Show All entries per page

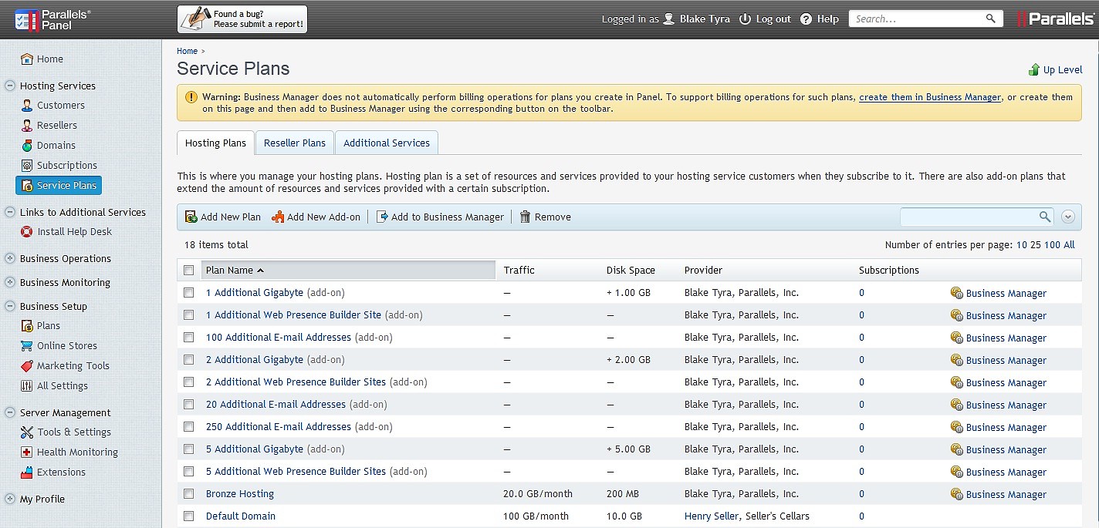[1069, 244]
